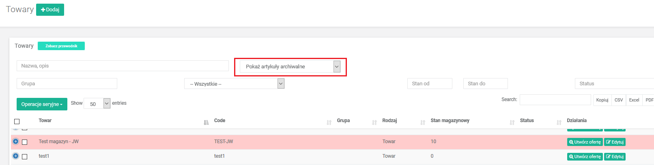Check the Test magazyn - JW row checkbox
Screen dimensions: 654x165
24,142
